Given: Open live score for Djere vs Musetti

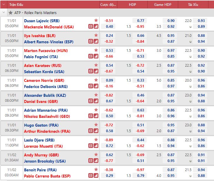Looking at the screenshot, I should click(x=91, y=146).
